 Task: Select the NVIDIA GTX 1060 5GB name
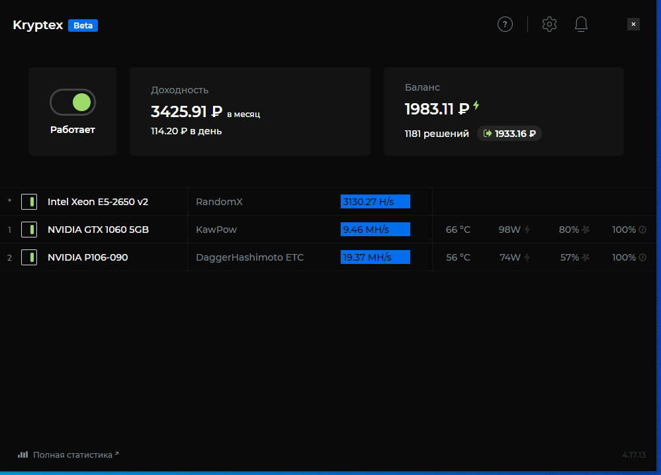pyautogui.click(x=98, y=230)
